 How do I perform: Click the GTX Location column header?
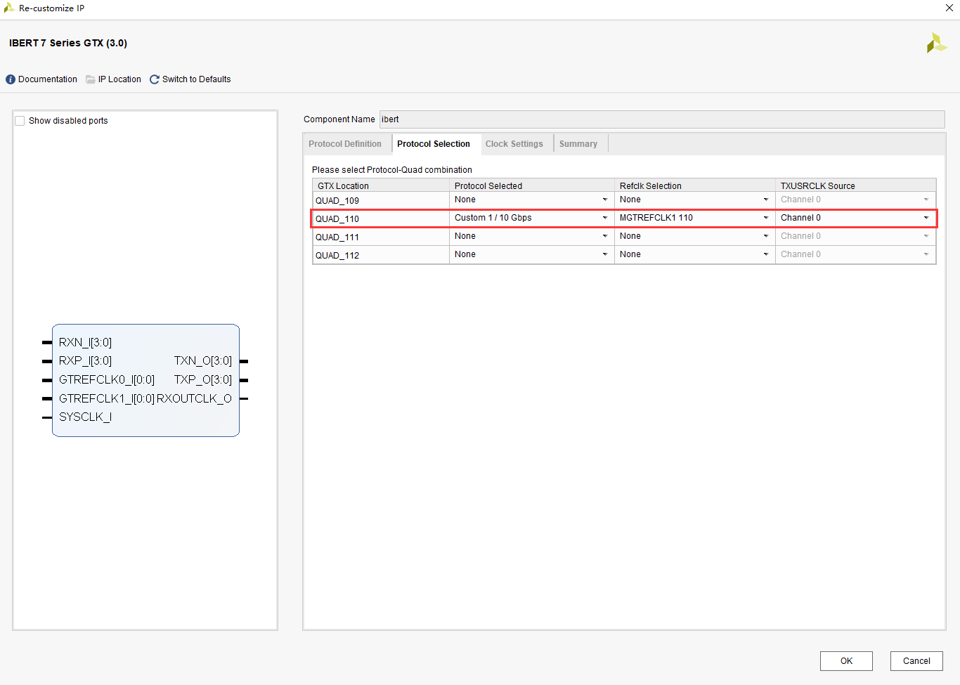point(381,185)
